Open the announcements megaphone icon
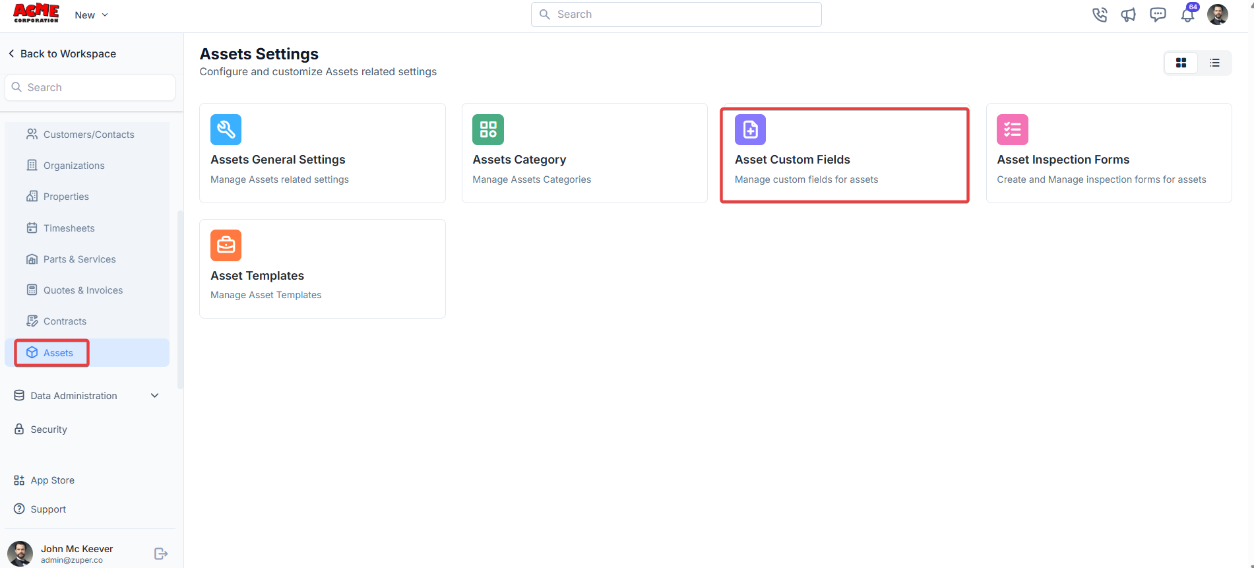1254x568 pixels. 1129,15
